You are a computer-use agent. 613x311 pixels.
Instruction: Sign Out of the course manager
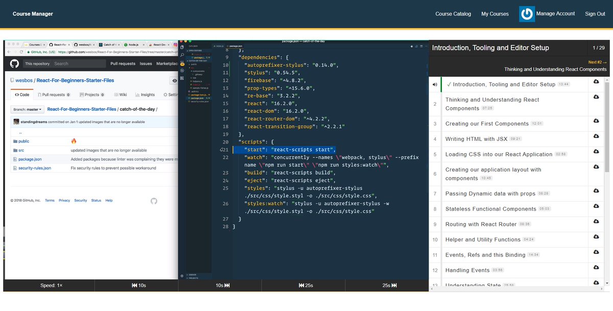click(x=595, y=14)
